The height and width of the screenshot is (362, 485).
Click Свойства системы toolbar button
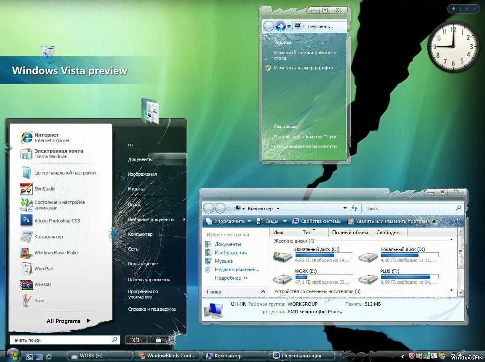pyautogui.click(x=317, y=221)
